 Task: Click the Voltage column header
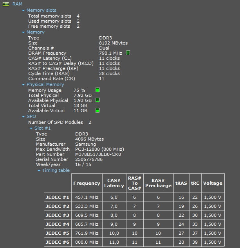213,183
